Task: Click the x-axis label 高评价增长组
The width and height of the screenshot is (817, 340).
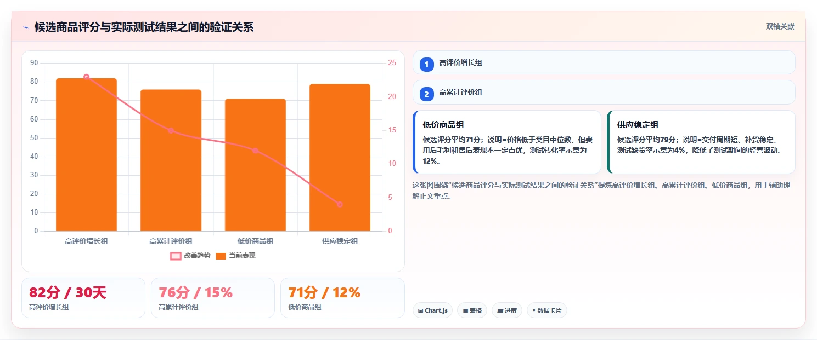Action: click(x=86, y=241)
